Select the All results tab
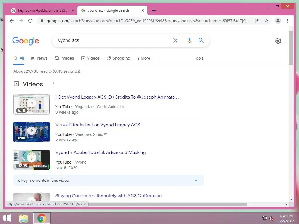The image size is (299, 224). [19, 58]
